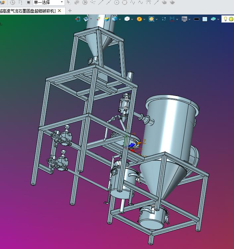Click the arc tangent tool icon
Screen dimensions: 234x249
point(148,2)
